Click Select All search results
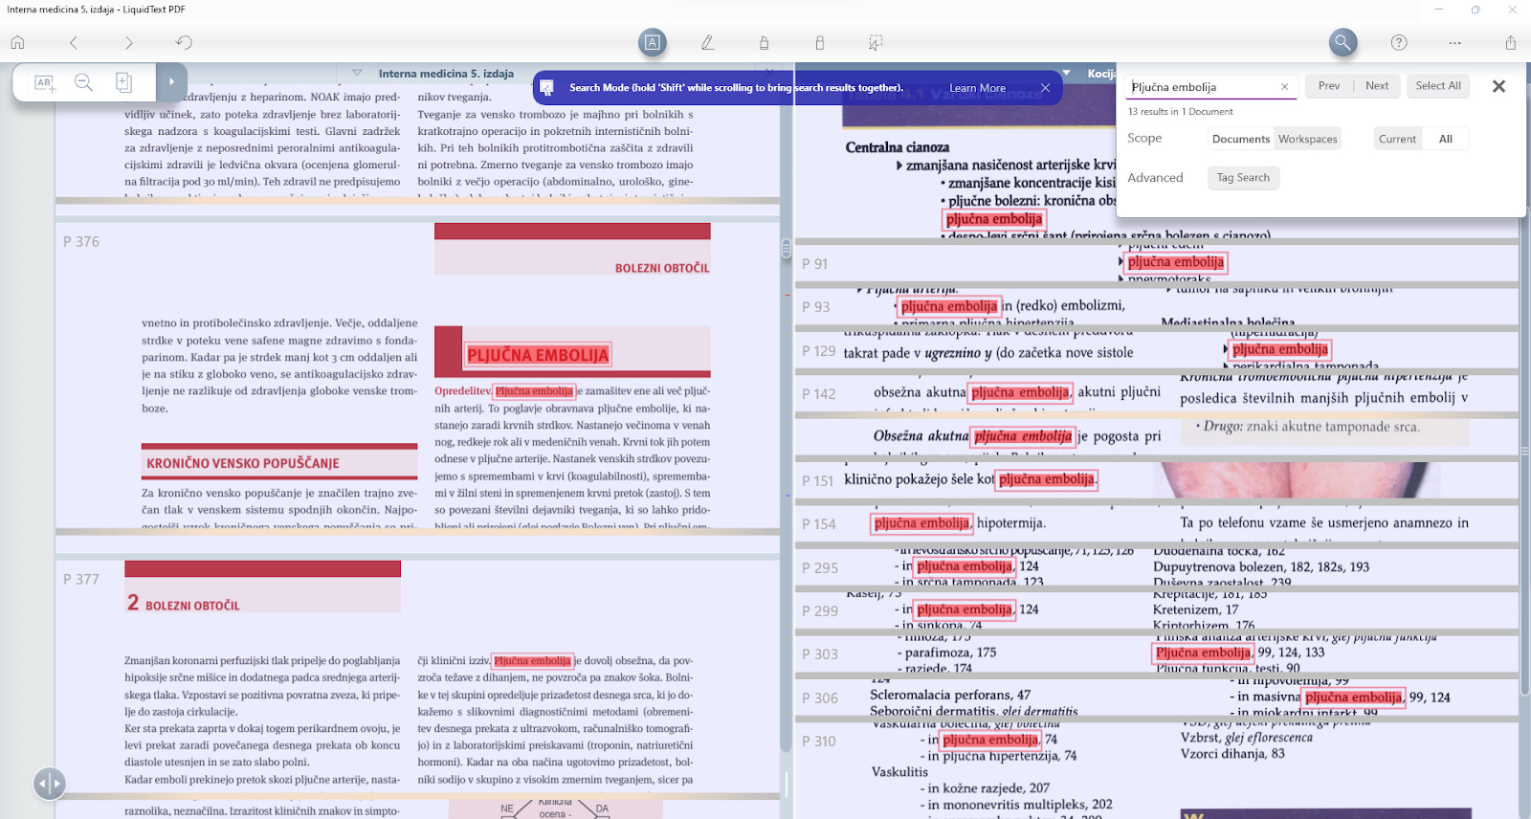The height and width of the screenshot is (819, 1531). click(1437, 85)
